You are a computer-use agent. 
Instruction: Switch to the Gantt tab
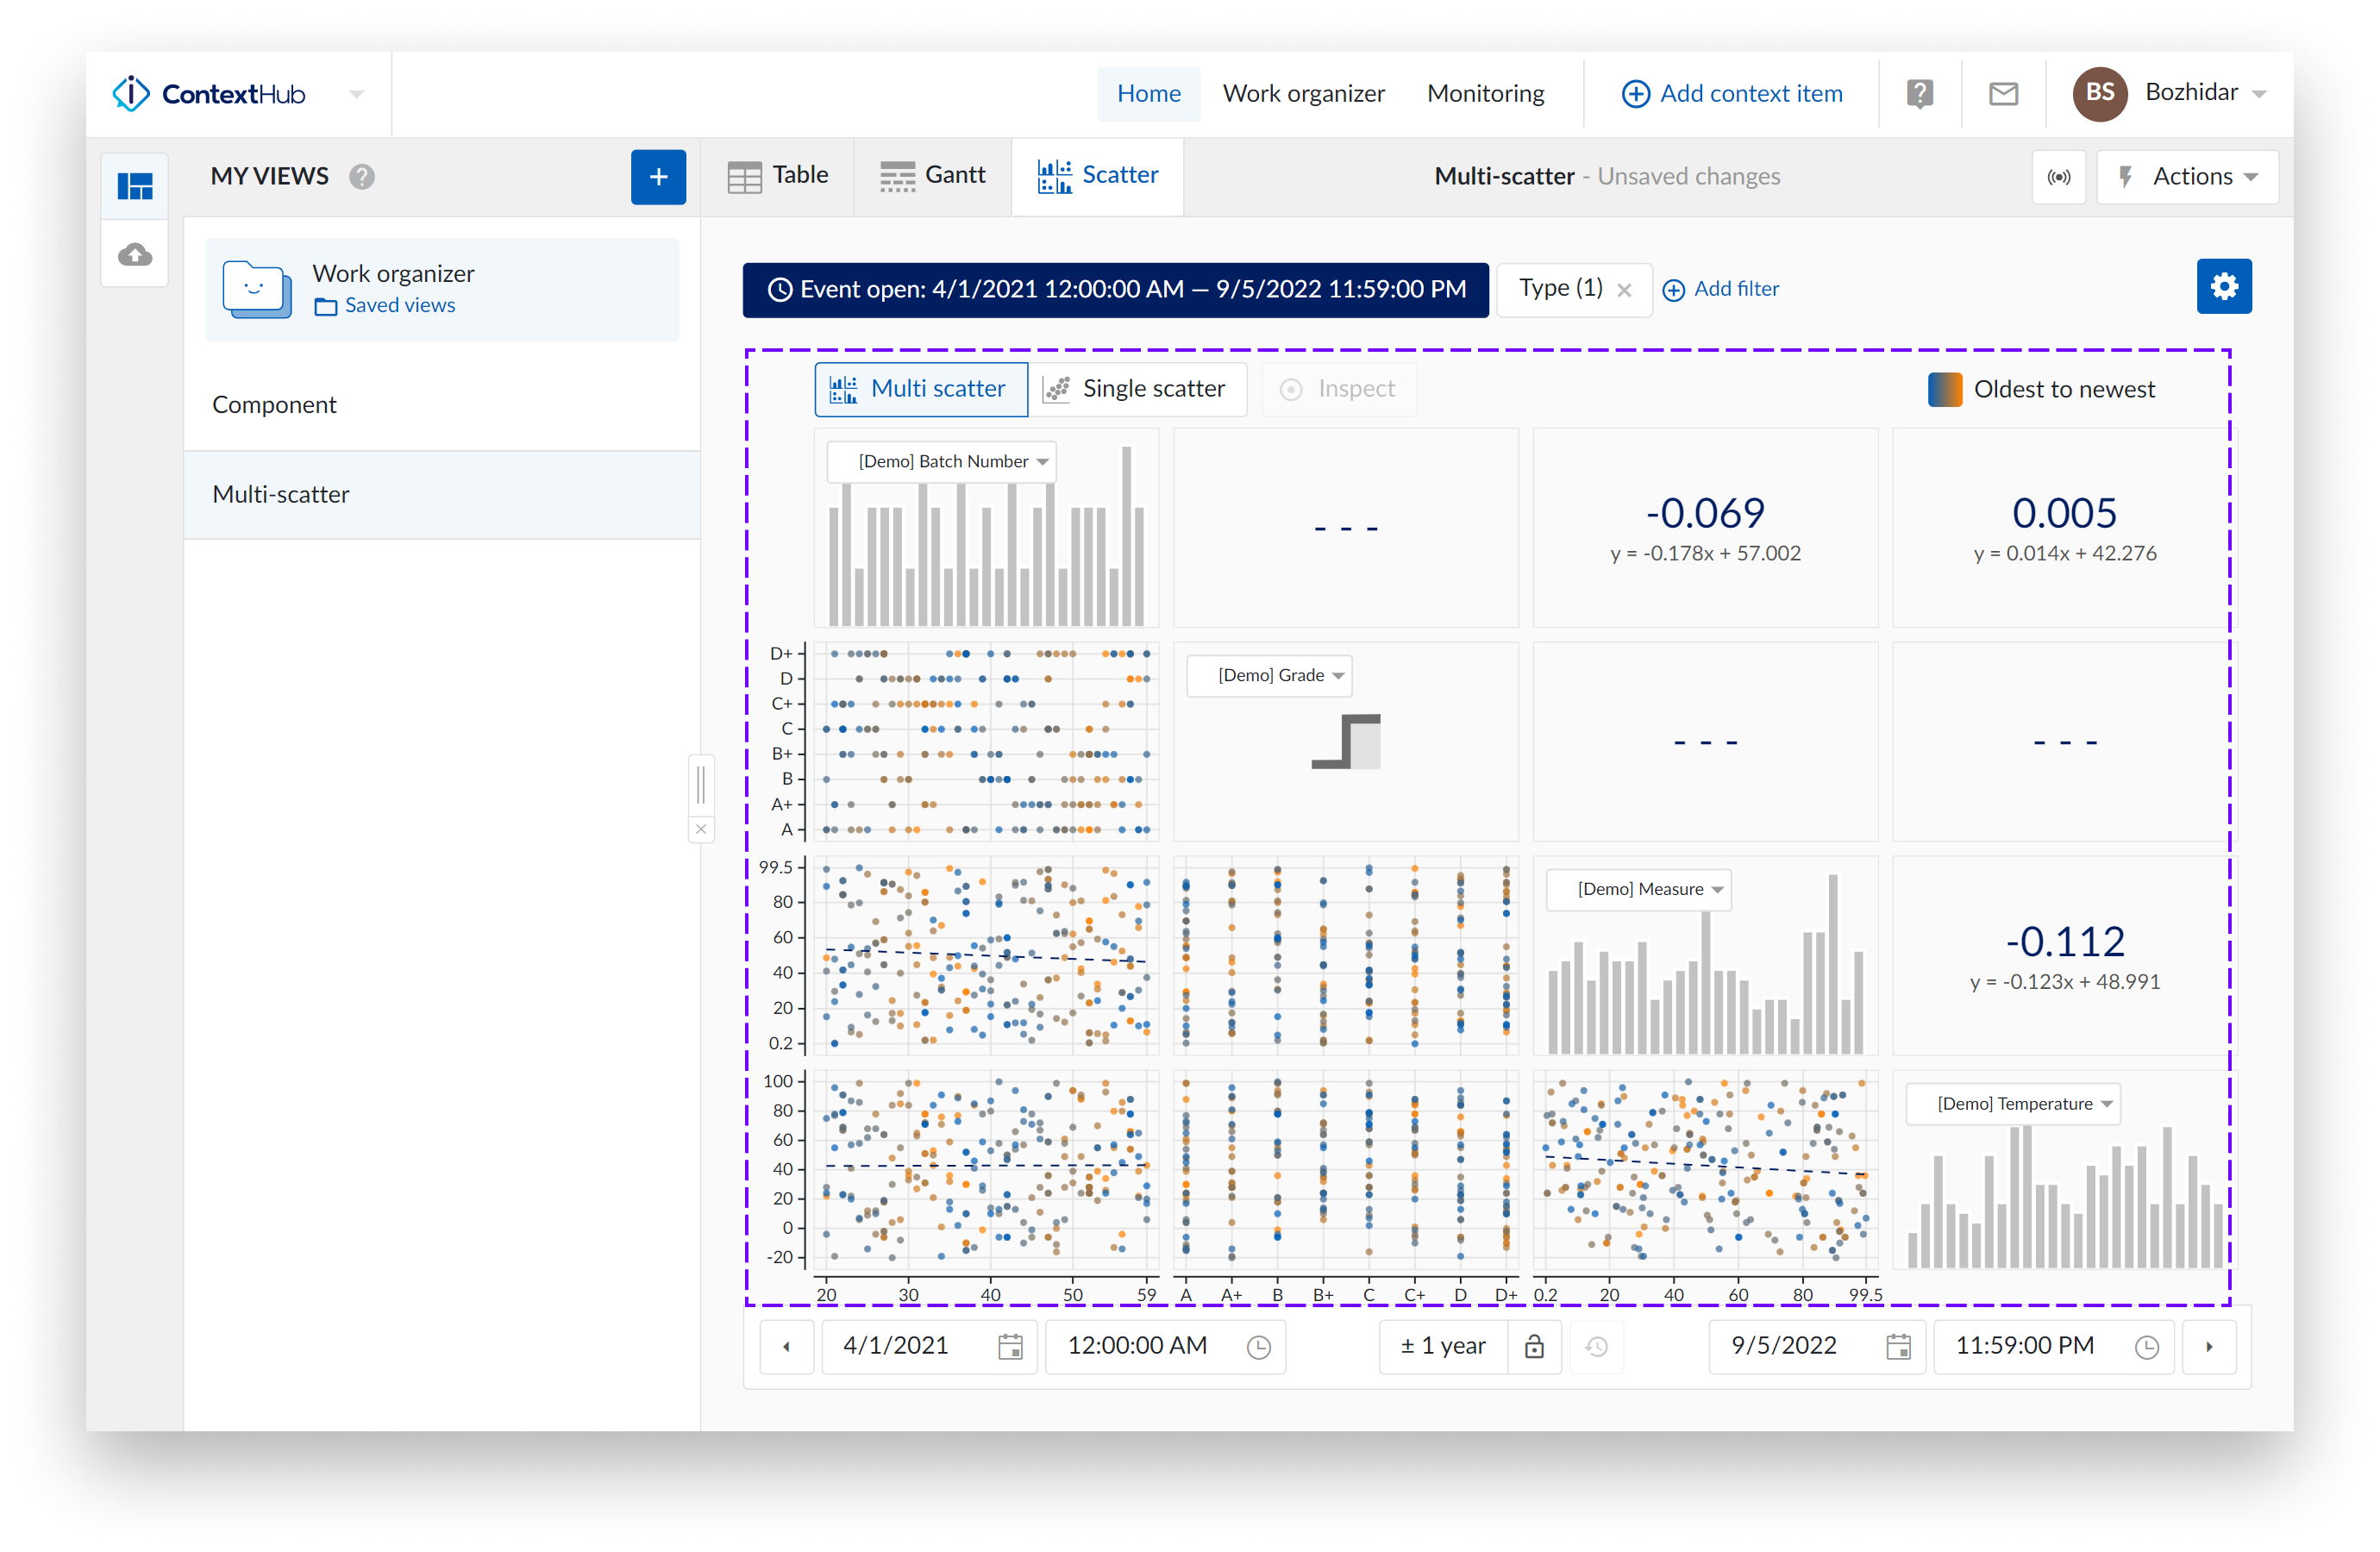932,175
